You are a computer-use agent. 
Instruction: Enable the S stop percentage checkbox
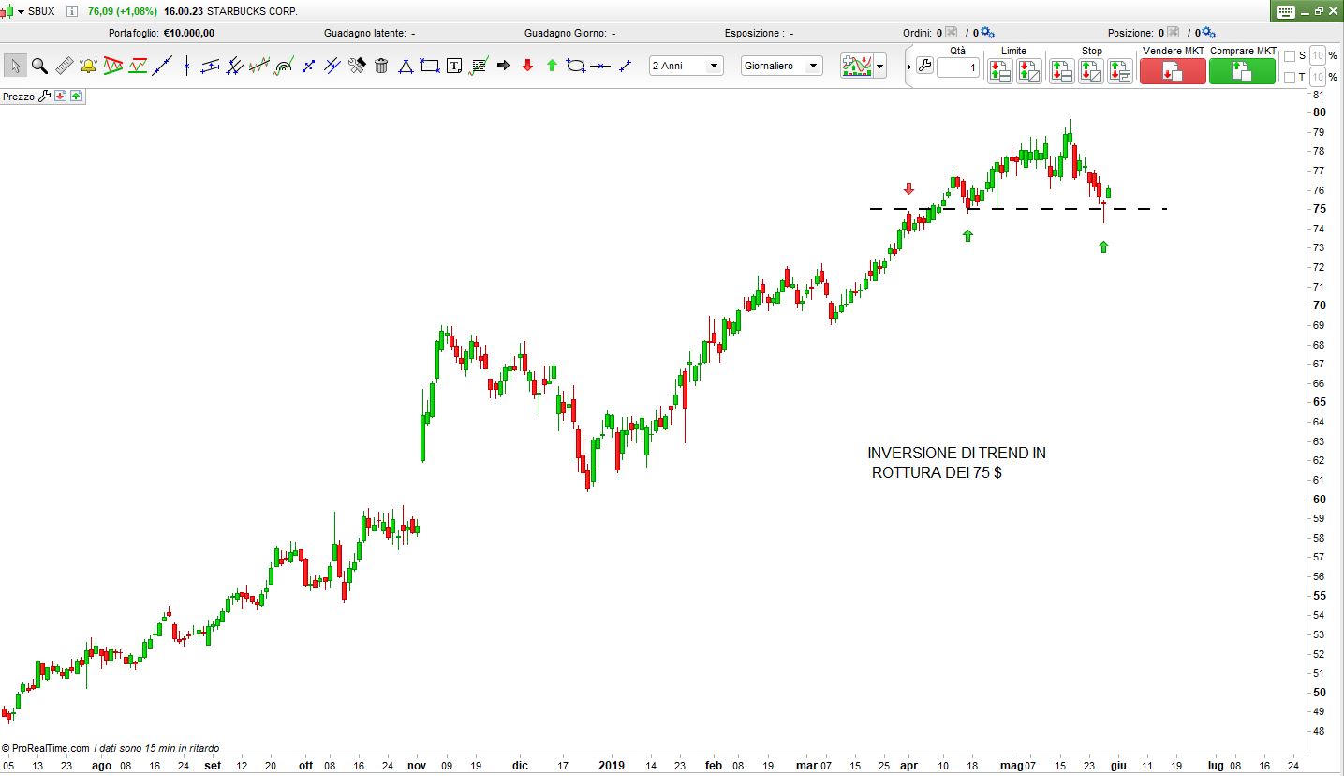[x=1290, y=56]
